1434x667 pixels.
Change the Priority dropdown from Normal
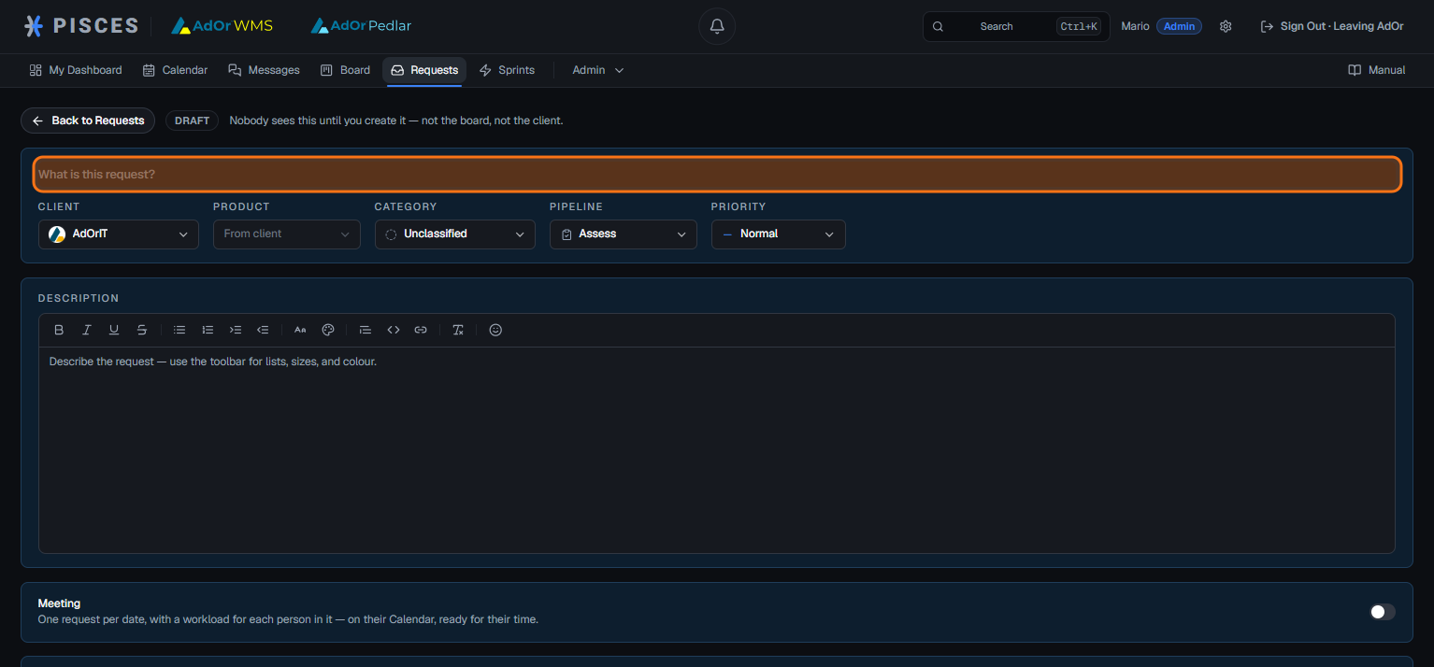(x=779, y=234)
